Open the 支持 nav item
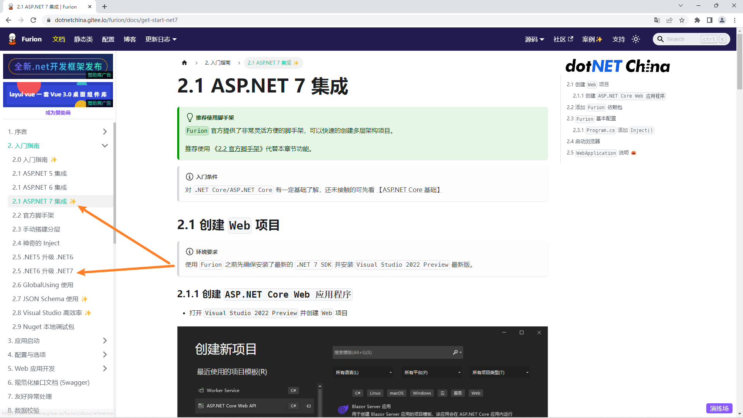Image resolution: width=743 pixels, height=418 pixels. tap(618, 39)
